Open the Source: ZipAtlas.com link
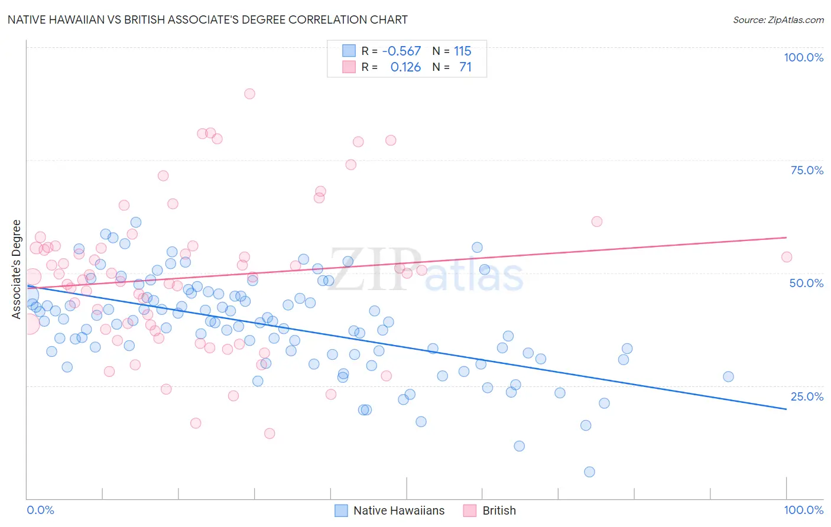 [x=778, y=19]
